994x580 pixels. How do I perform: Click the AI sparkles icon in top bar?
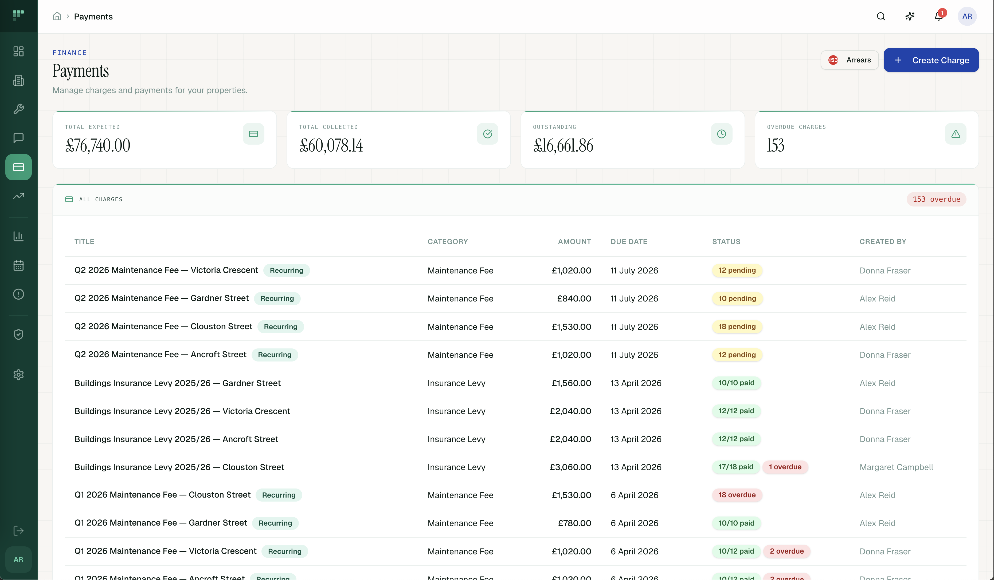(910, 16)
